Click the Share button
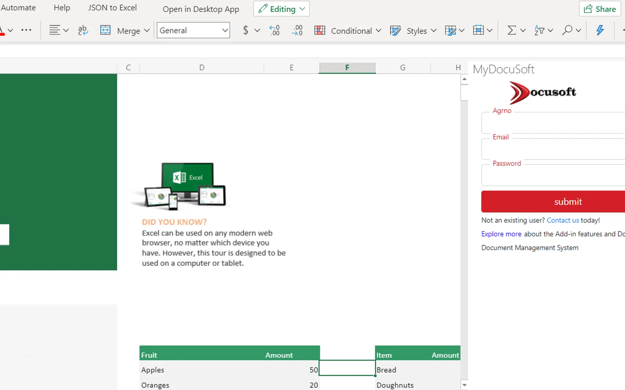Image resolution: width=625 pixels, height=390 pixels. click(600, 9)
